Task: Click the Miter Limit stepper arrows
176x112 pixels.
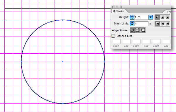Action: pyautogui.click(x=132, y=24)
